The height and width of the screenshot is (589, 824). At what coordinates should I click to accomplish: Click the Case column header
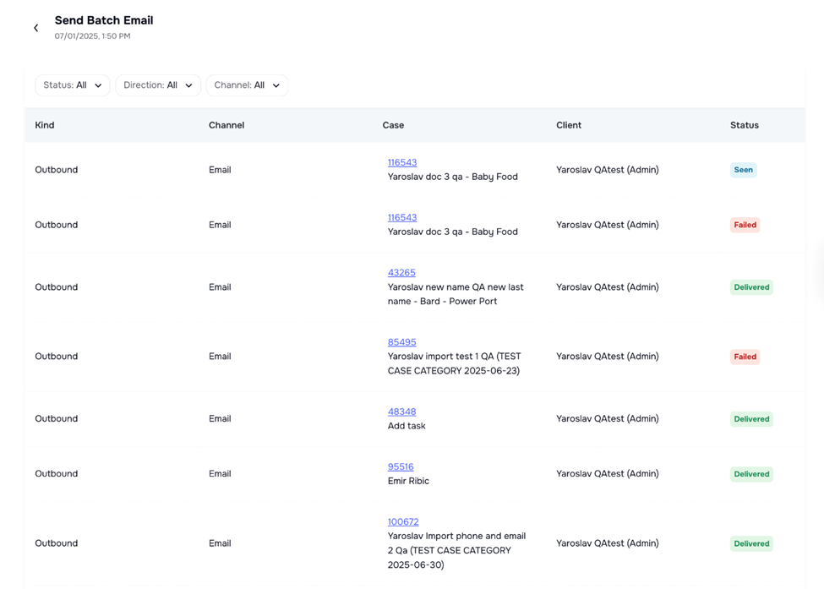(393, 125)
